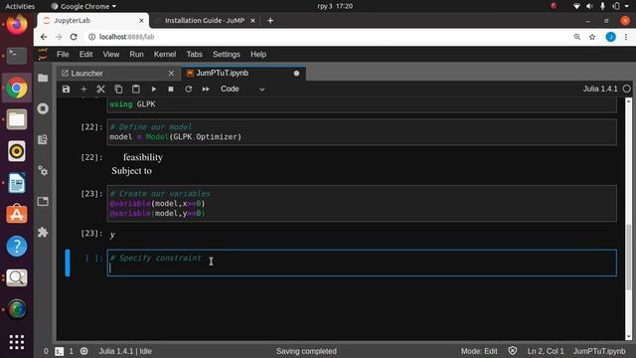Open Chrome zoom magnifier icon in address bar
636x358 pixels.
tap(577, 37)
